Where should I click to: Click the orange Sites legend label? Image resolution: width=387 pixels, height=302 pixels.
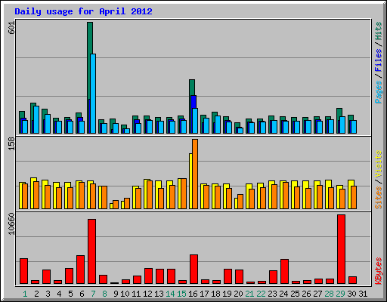tap(378, 198)
